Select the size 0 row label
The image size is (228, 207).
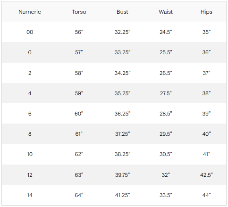coord(30,52)
